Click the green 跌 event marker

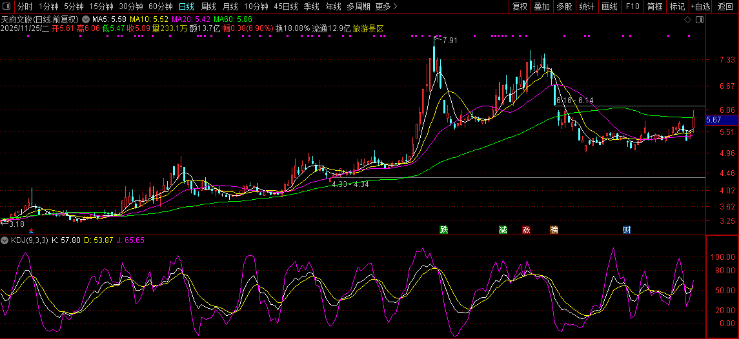click(x=443, y=230)
